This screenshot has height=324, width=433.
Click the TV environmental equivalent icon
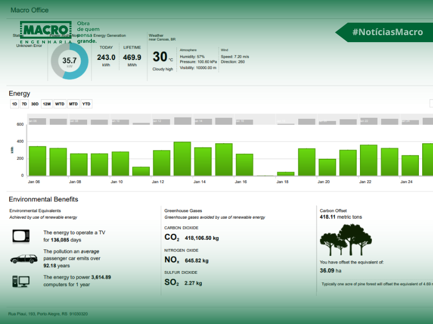coord(22,235)
